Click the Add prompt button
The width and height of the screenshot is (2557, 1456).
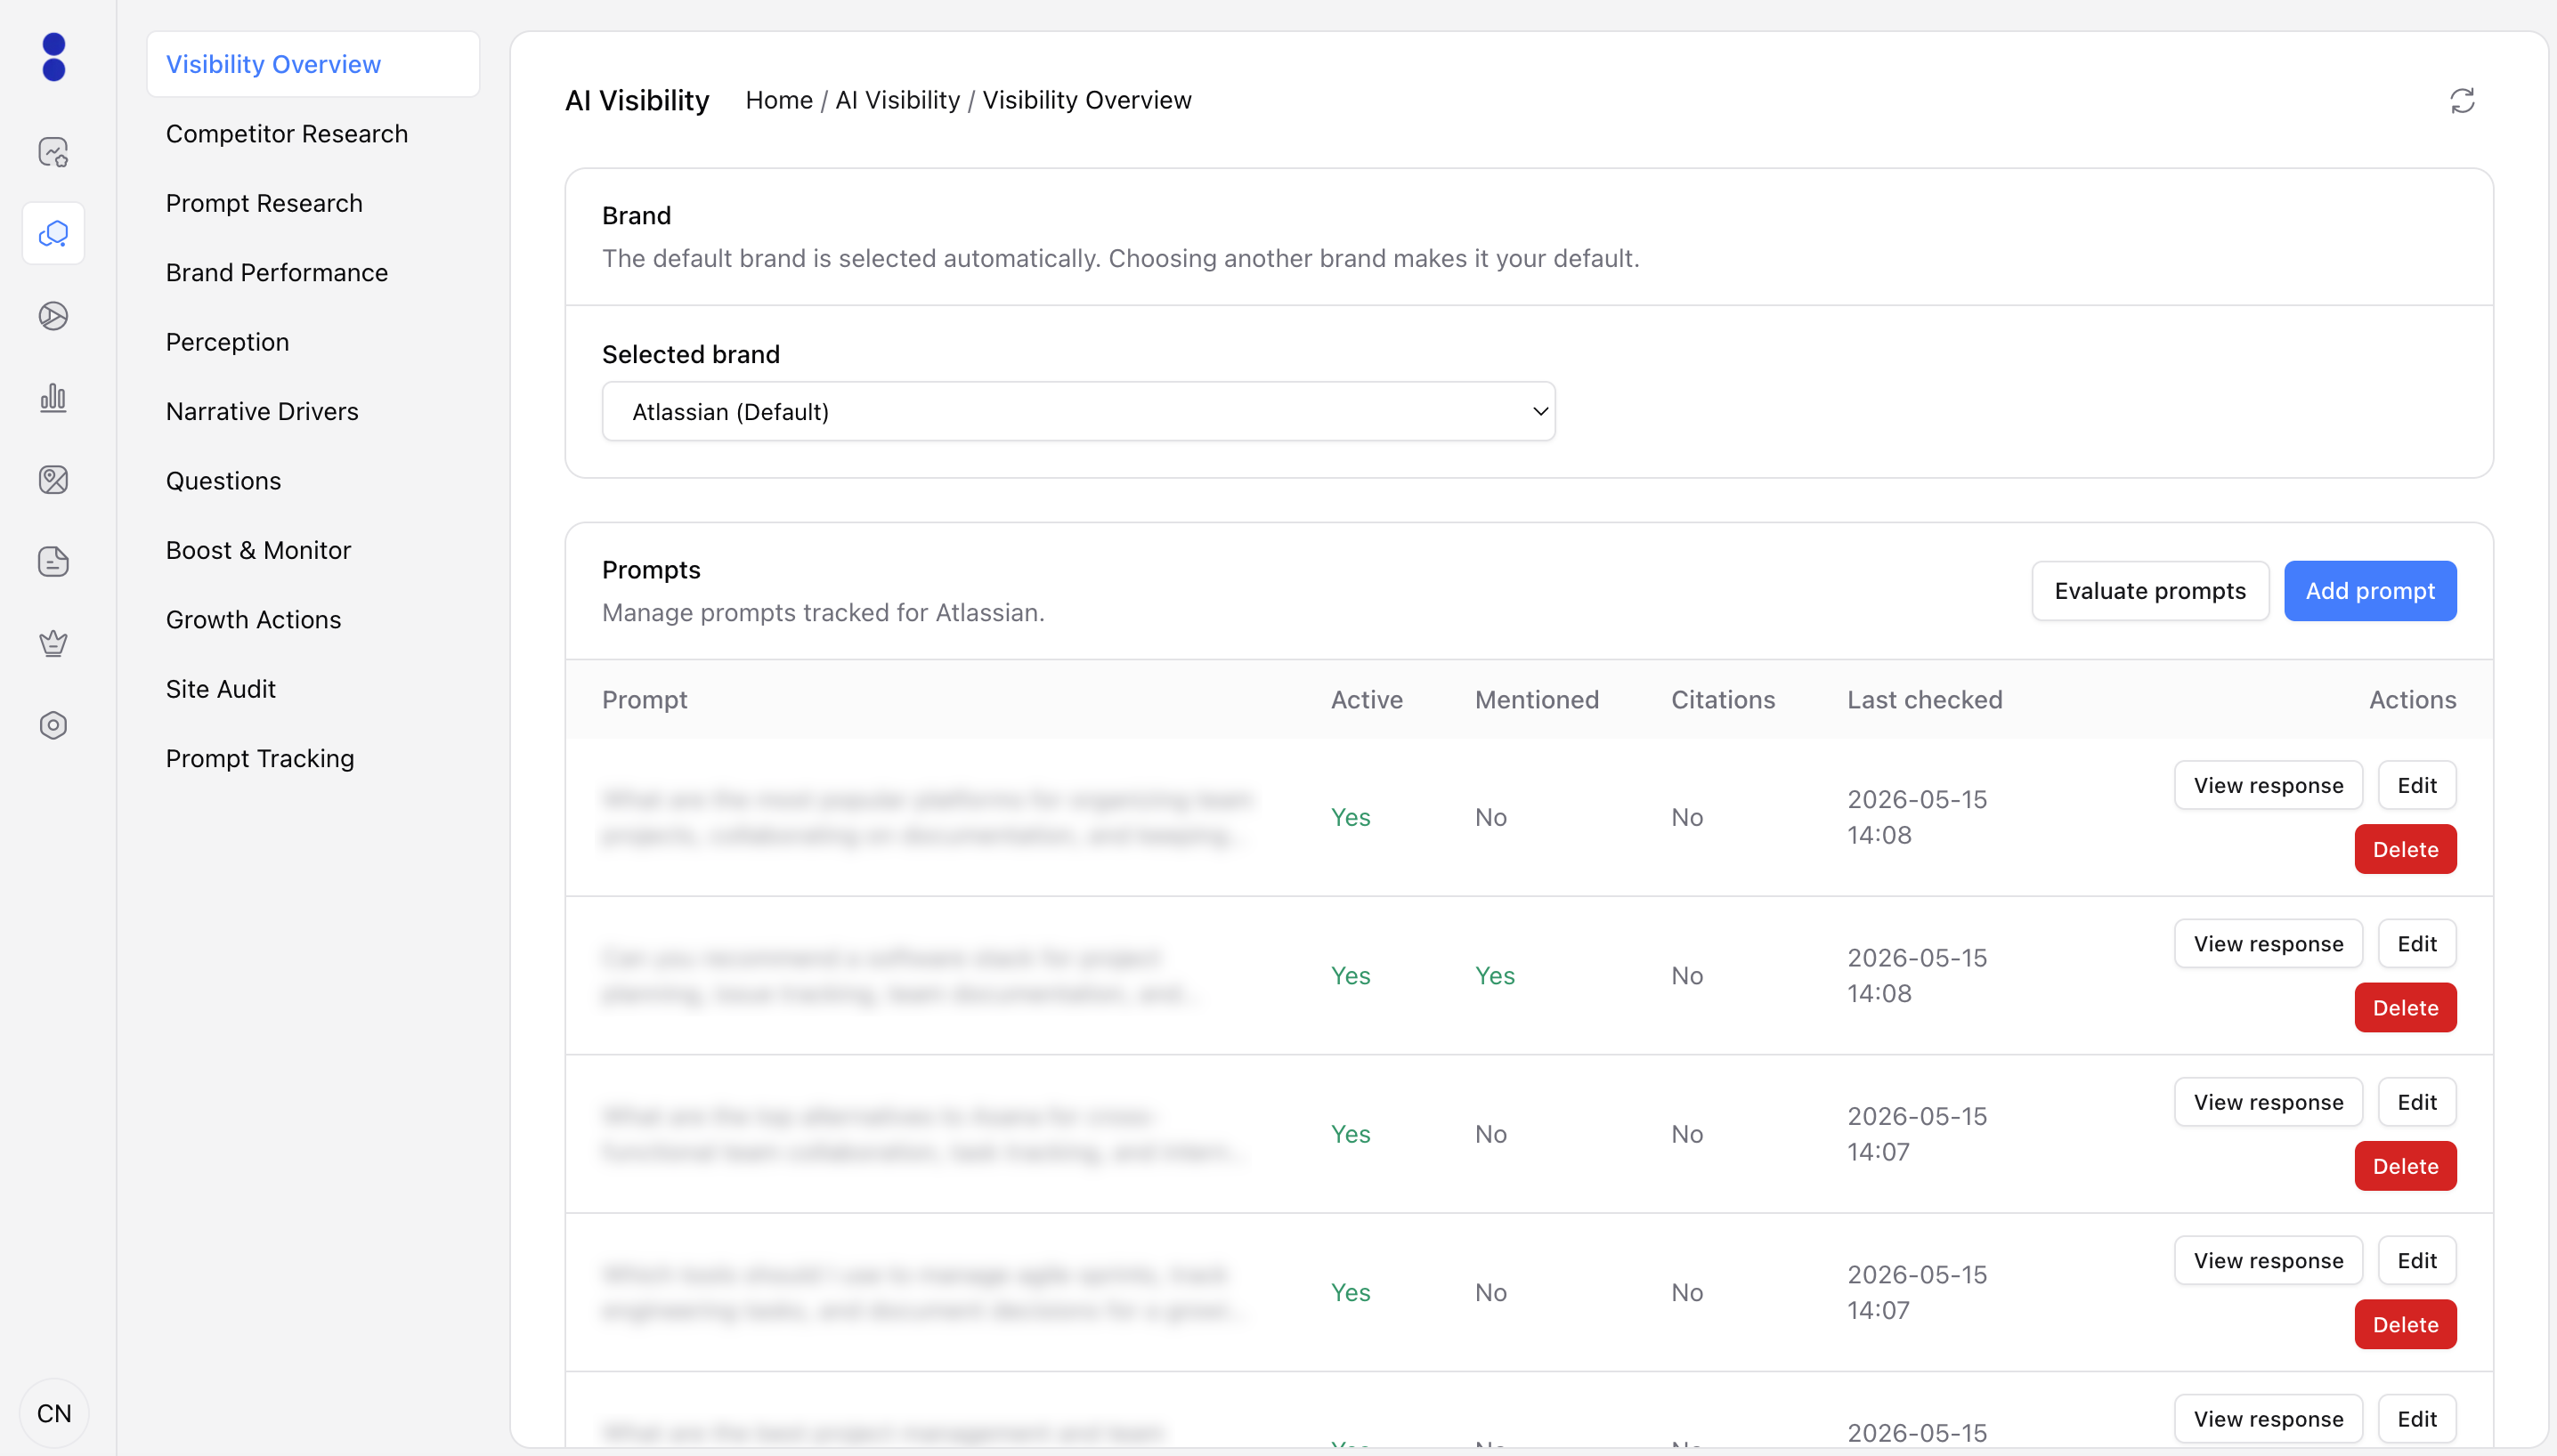point(2370,591)
